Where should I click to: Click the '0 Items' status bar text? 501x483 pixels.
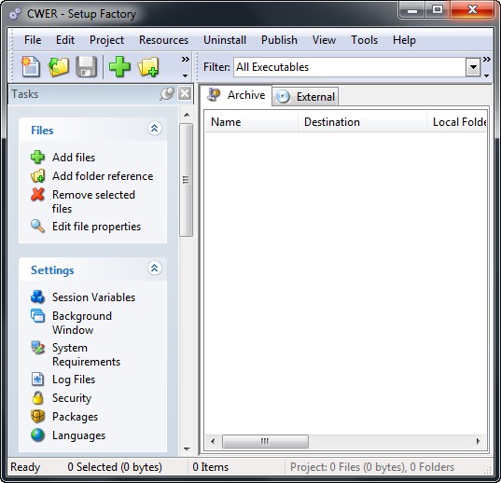coord(211,467)
